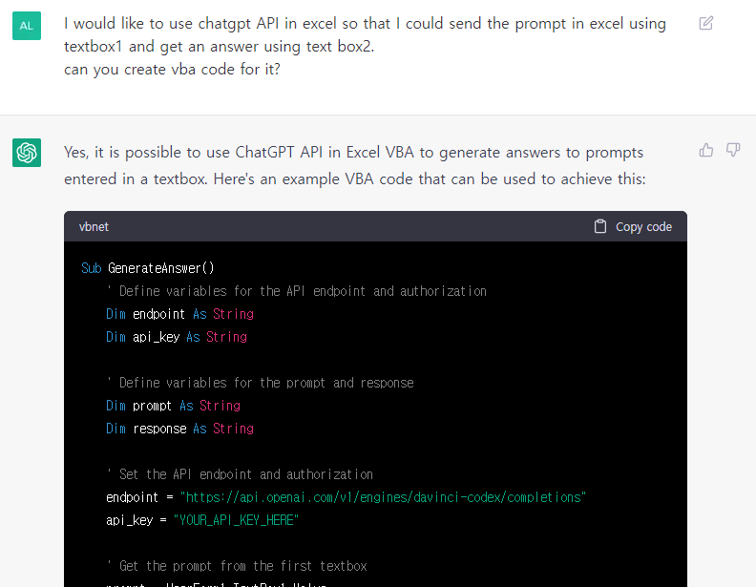This screenshot has width=756, height=587.
Task: Click the 'Dim api_key As String' line
Action: (177, 337)
